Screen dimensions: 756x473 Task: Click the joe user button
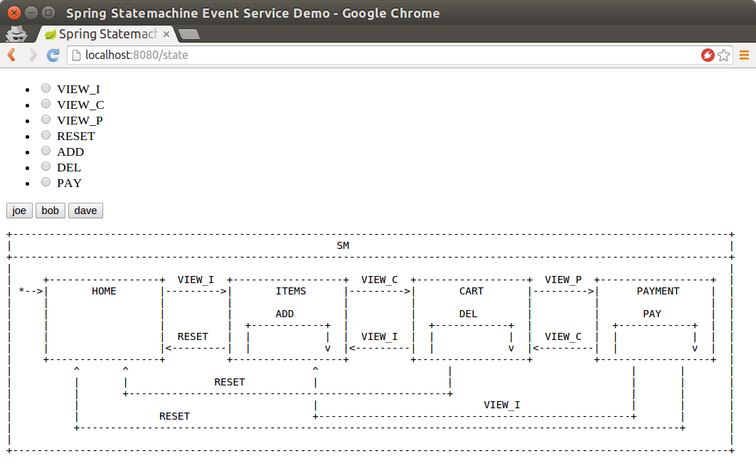(19, 211)
